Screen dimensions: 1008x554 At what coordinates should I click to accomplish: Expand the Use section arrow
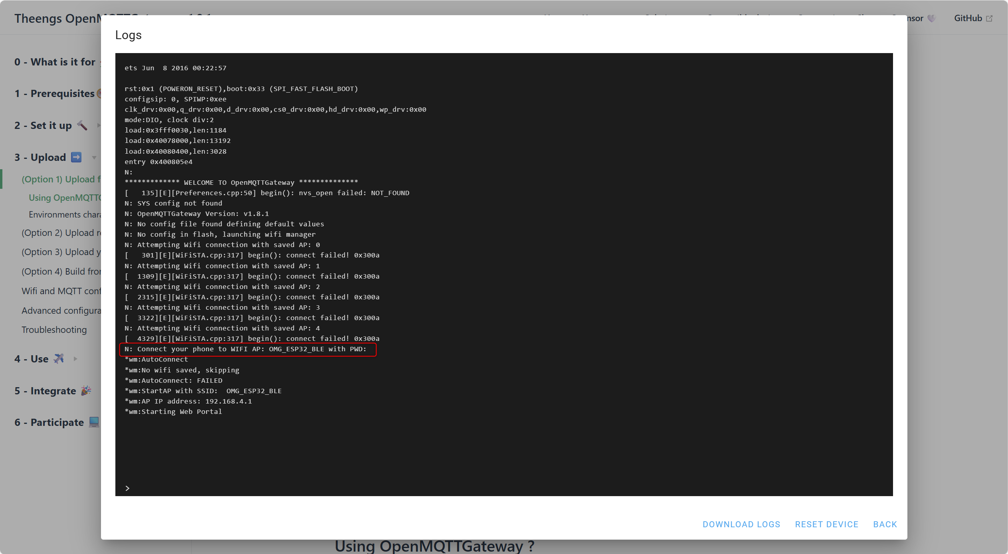pyautogui.click(x=75, y=358)
